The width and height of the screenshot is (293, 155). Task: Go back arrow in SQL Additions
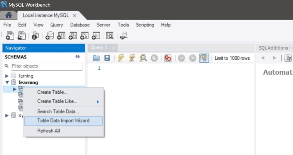pos(263,58)
